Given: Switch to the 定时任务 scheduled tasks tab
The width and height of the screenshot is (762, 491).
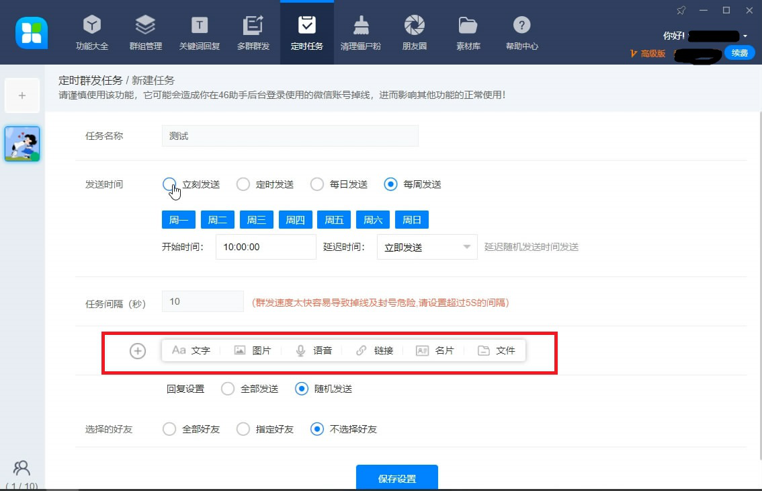Looking at the screenshot, I should (306, 32).
